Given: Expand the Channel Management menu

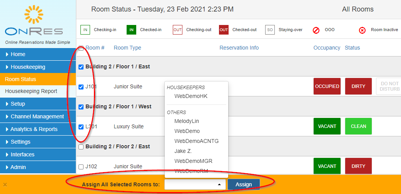Looking at the screenshot, I should pos(37,116).
